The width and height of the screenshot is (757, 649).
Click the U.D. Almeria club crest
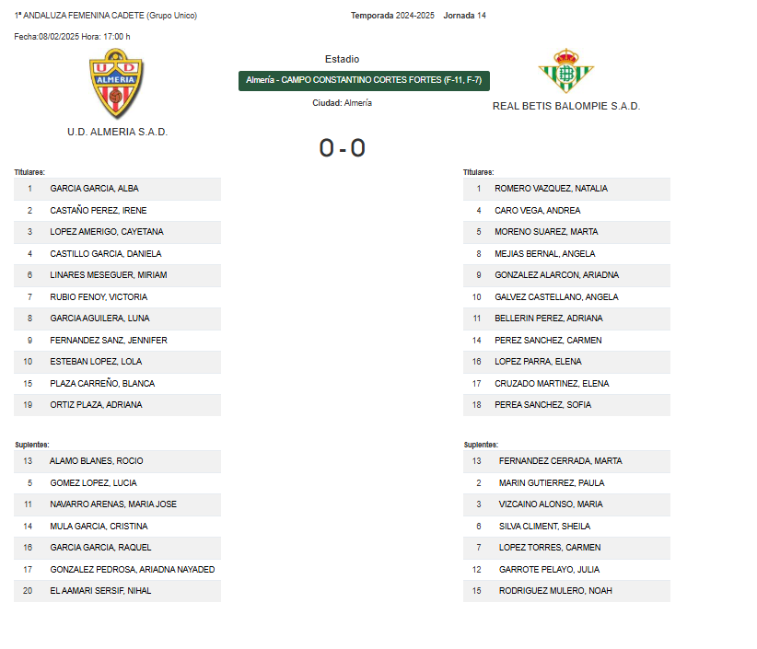coord(116,84)
